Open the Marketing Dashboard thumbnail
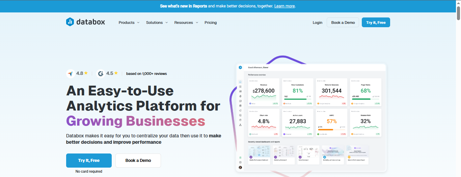The width and height of the screenshot is (461, 177). click(284, 155)
